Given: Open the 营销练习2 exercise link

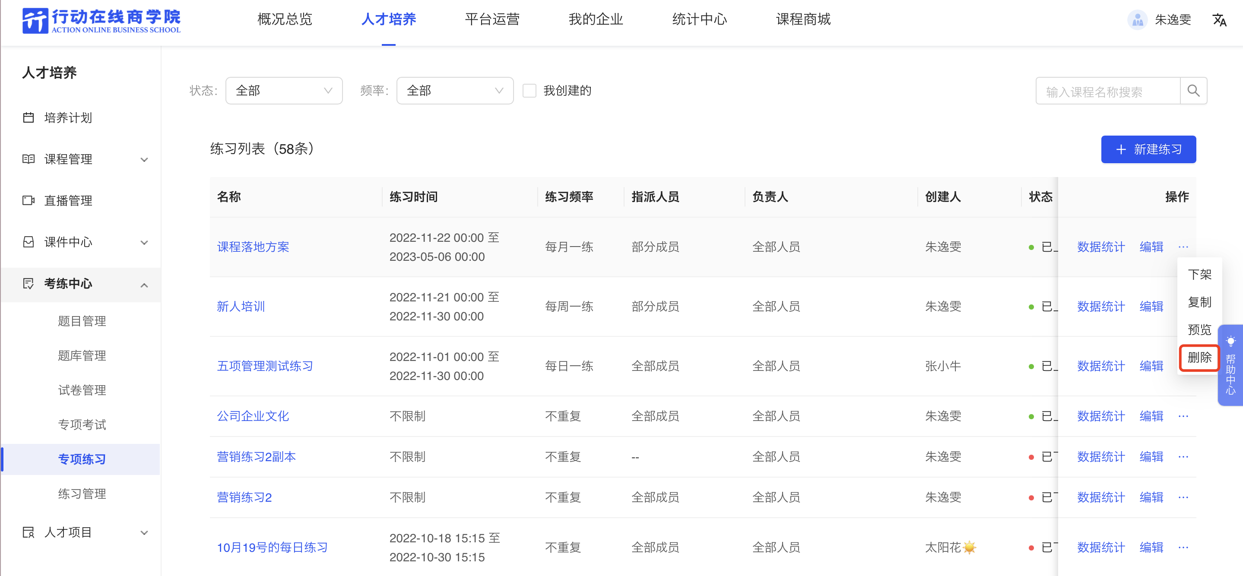Looking at the screenshot, I should (x=244, y=497).
